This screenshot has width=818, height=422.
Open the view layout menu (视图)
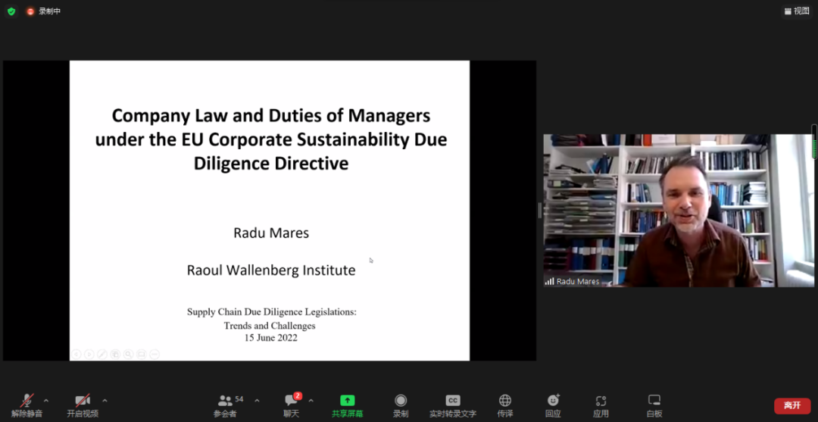point(797,11)
